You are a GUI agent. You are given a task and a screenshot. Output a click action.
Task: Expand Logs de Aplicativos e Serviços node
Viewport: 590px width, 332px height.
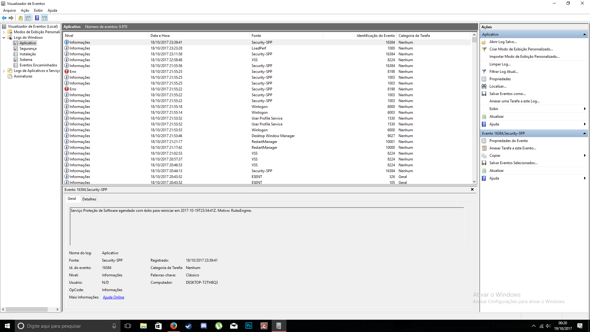pyautogui.click(x=4, y=71)
